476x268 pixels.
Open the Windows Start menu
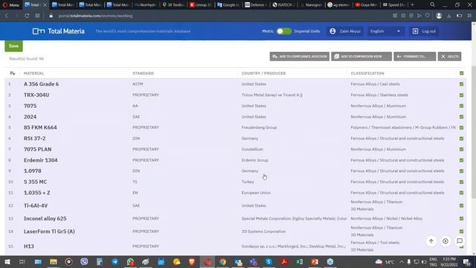click(7, 261)
